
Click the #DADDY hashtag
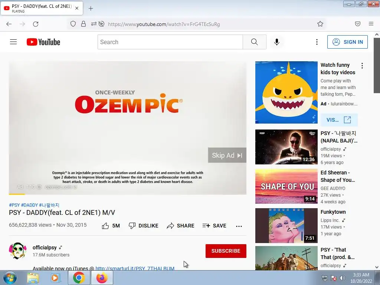[29, 205]
